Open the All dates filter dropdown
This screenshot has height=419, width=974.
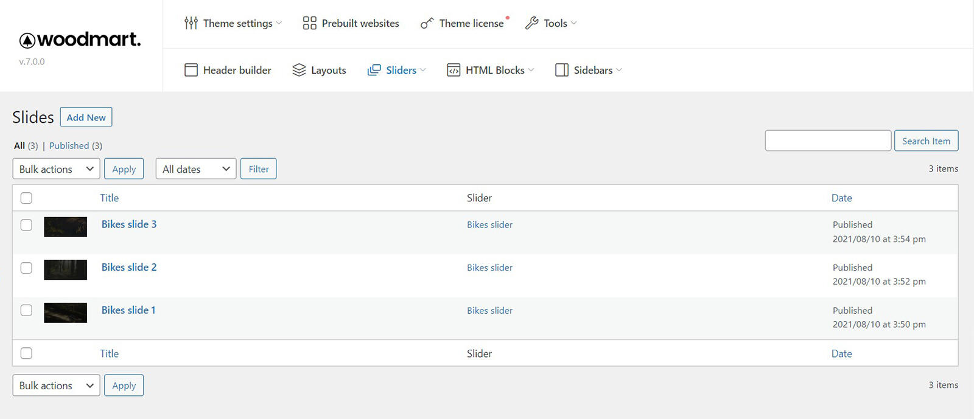(x=196, y=169)
